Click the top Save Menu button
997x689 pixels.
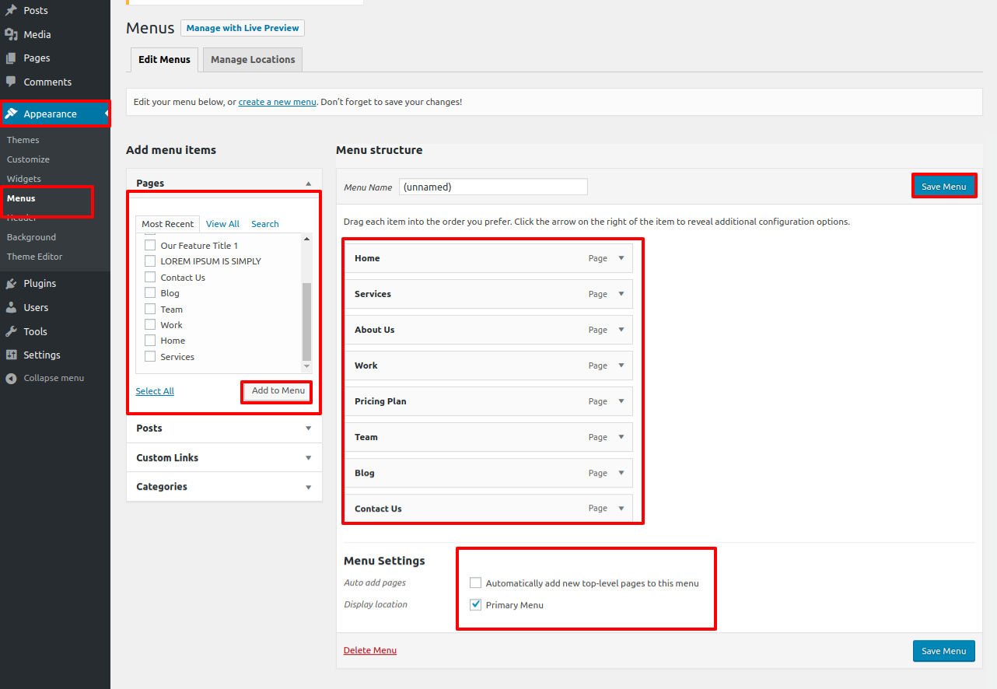pos(943,187)
